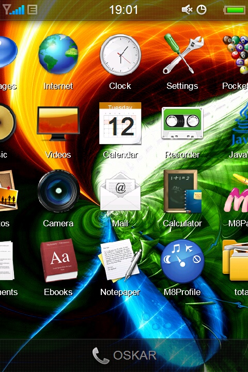
Task: Tap the Clock label text
Action: tap(120, 86)
